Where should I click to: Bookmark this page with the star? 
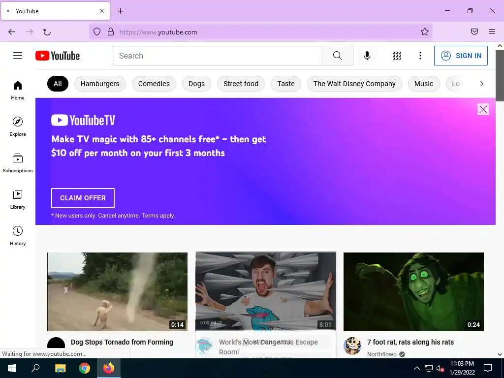(425, 31)
